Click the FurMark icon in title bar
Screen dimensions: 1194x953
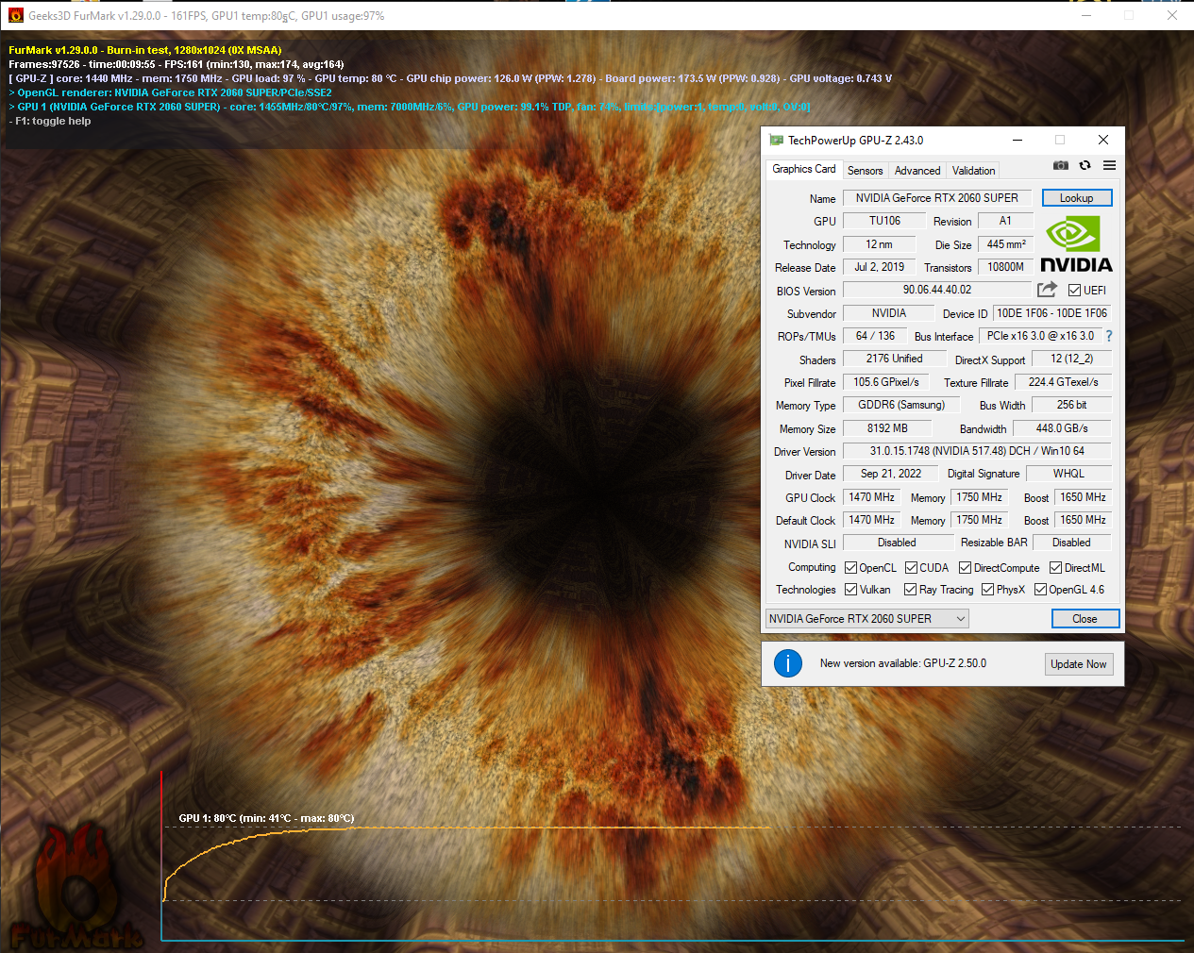(x=15, y=15)
